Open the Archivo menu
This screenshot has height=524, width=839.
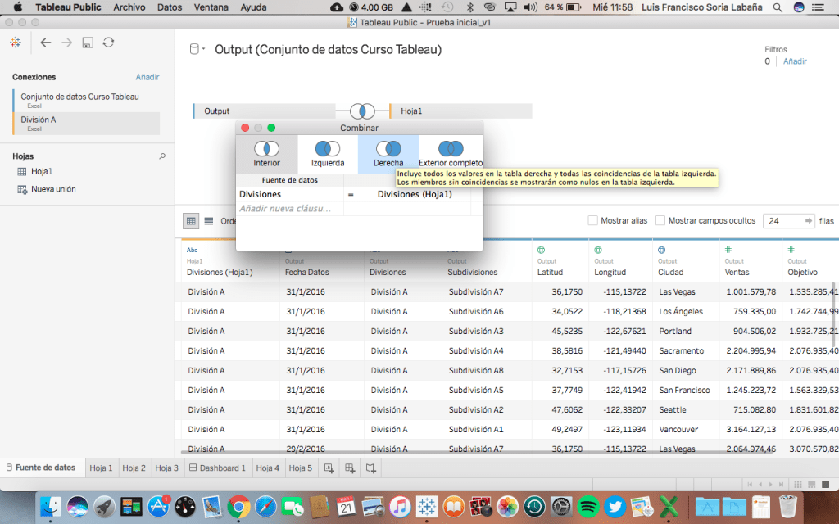pyautogui.click(x=129, y=7)
